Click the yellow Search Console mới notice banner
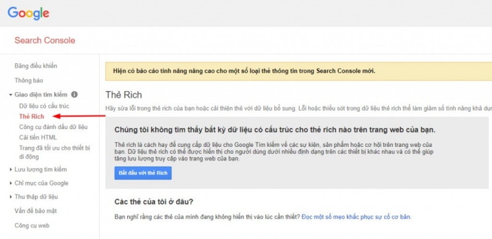This screenshot has height=239, width=492. click(x=298, y=71)
